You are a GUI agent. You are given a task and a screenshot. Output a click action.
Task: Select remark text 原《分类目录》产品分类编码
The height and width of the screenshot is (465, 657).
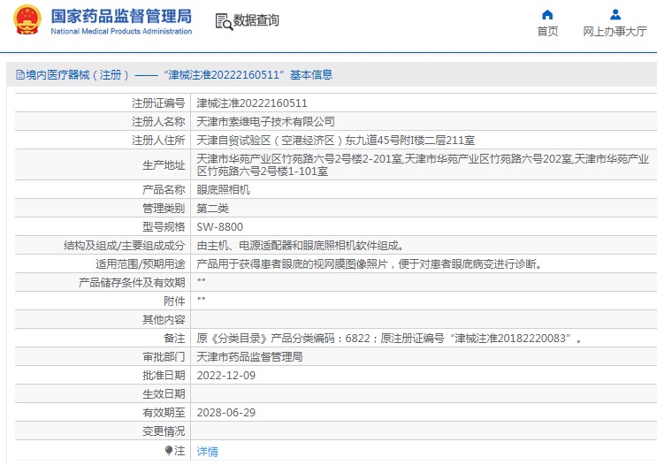390,338
